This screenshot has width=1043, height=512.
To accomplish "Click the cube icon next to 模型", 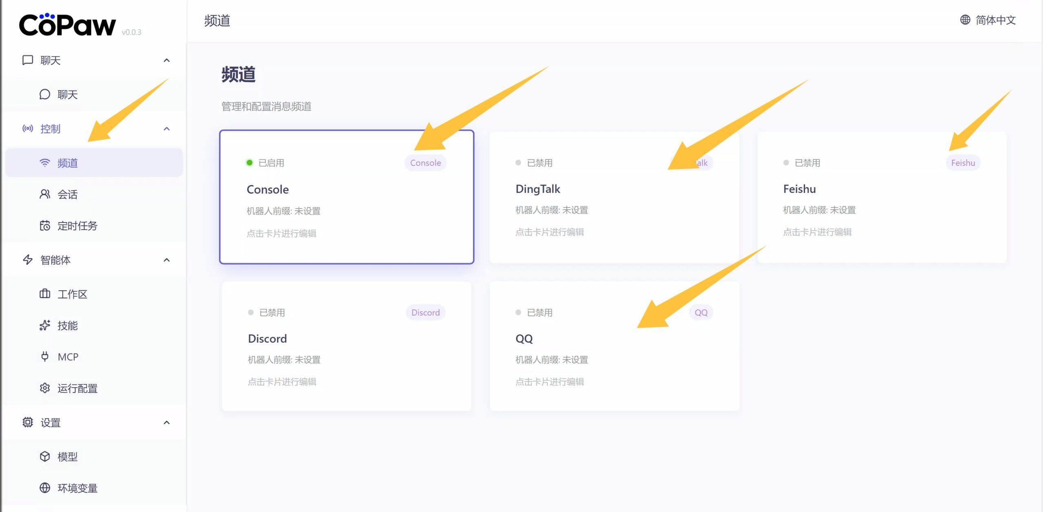I will coord(44,457).
